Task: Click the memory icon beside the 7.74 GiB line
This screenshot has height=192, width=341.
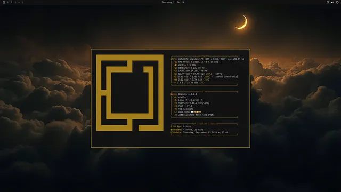Action: coord(175,79)
